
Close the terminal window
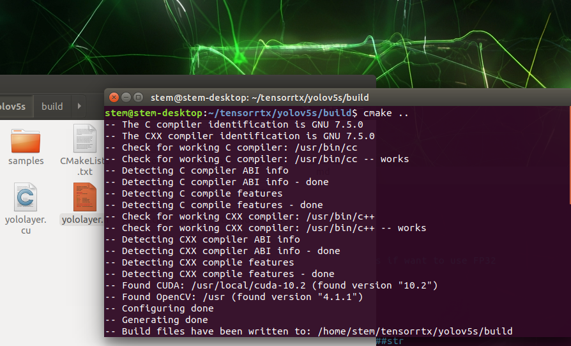[114, 98]
